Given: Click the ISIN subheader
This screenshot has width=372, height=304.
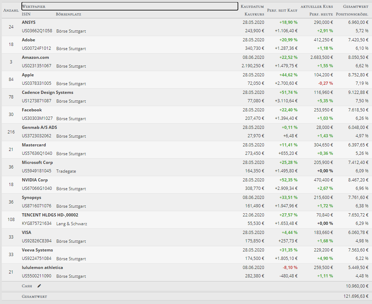Looking at the screenshot, I should pyautogui.click(x=26, y=14).
